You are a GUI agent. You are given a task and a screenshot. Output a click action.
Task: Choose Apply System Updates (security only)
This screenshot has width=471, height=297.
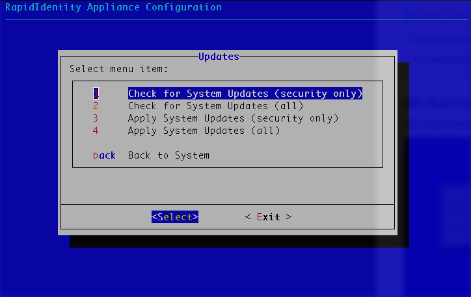point(234,118)
